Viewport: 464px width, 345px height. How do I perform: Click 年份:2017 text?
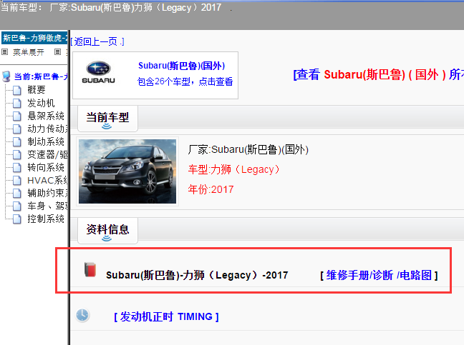211,189
